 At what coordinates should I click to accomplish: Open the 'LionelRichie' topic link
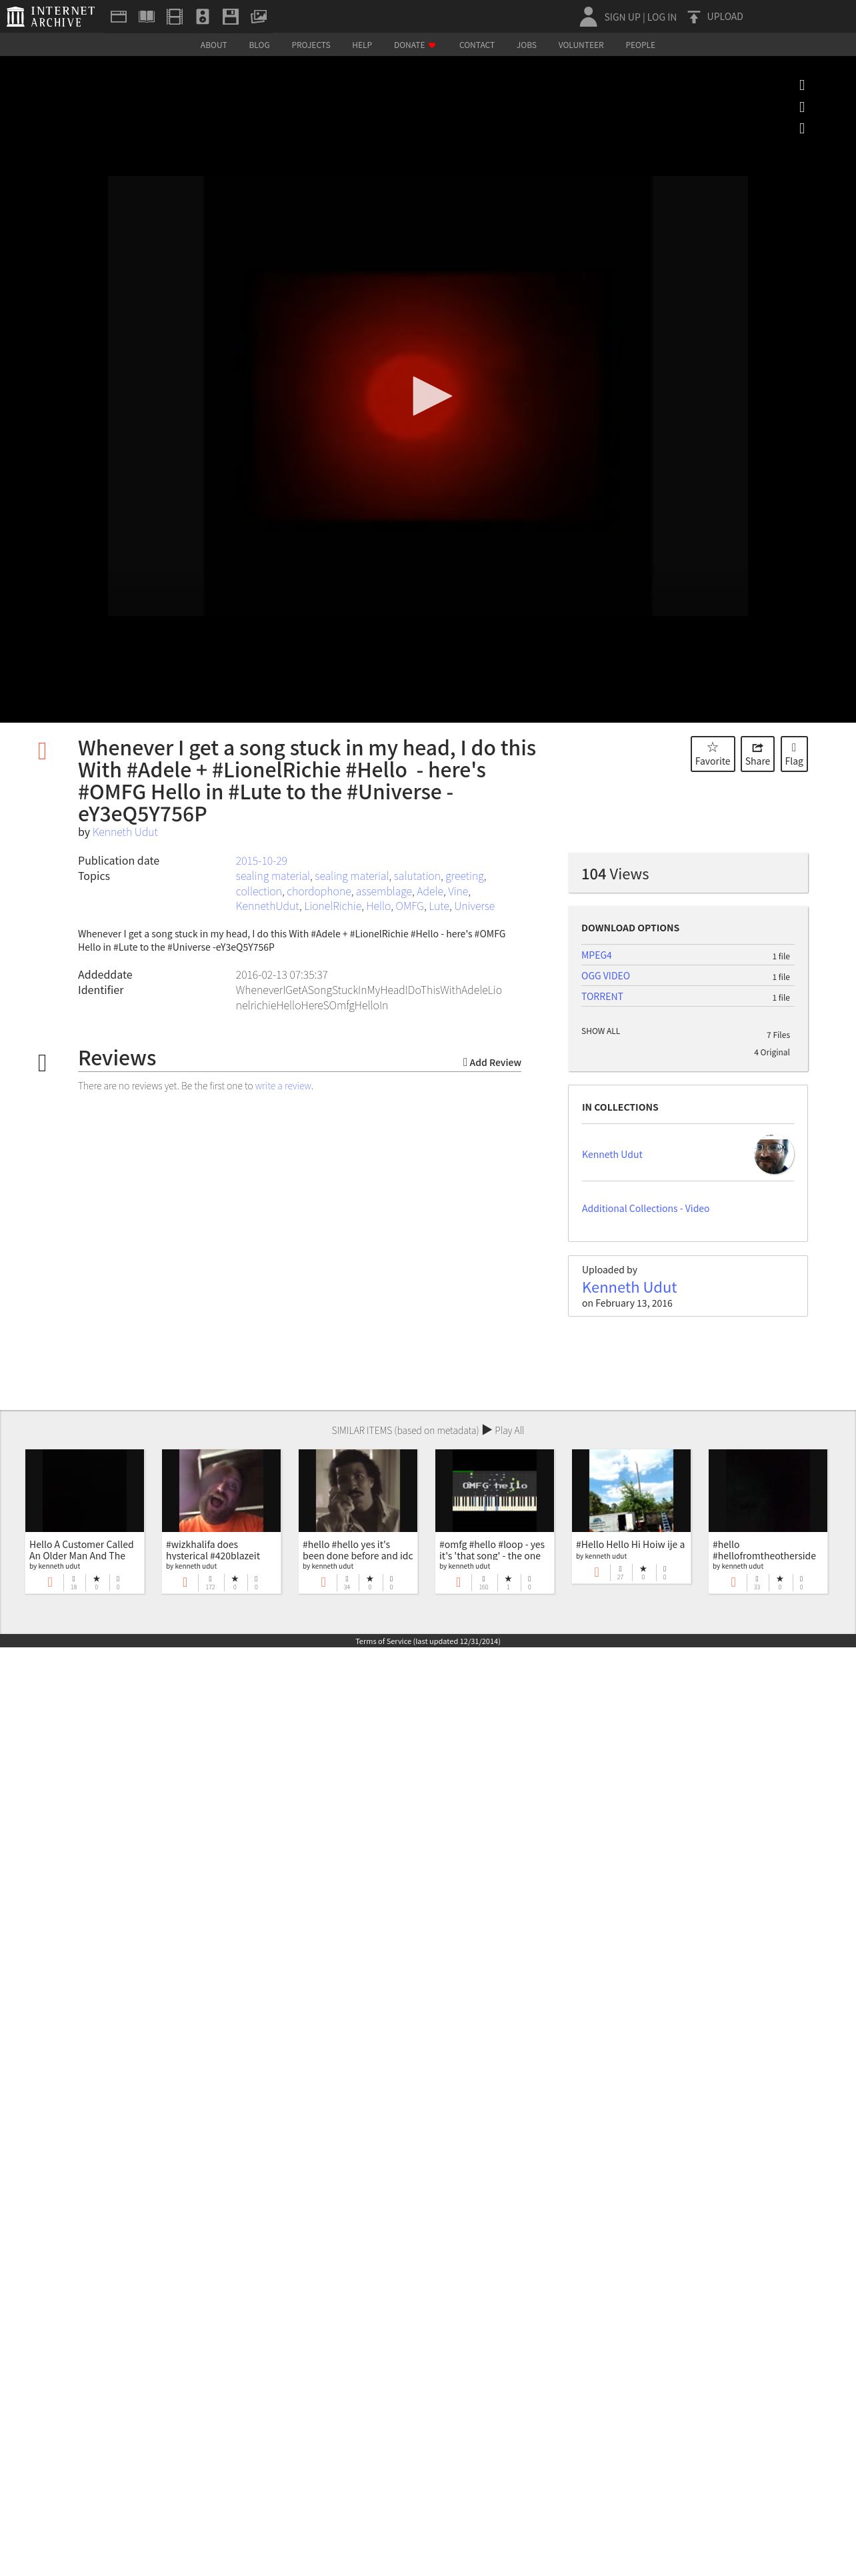[x=333, y=906]
